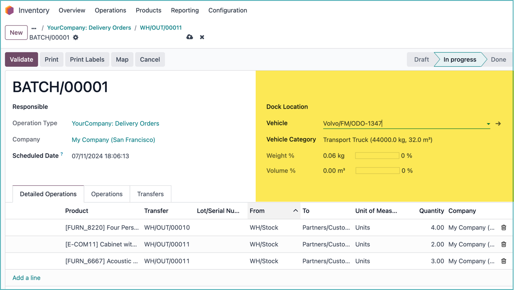Click the settings gear next to BATCH/00001
Viewport: 514px width, 290px height.
tap(76, 38)
